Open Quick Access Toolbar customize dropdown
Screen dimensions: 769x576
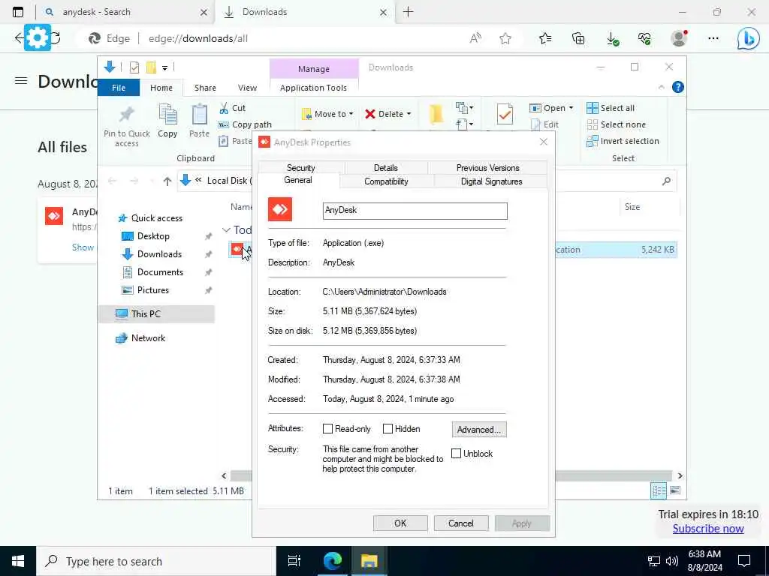[x=164, y=67]
